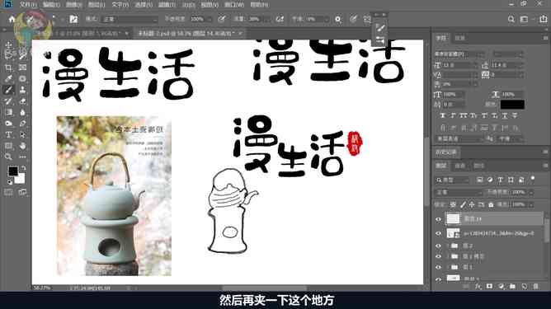Click the faux bold T button
Viewport: 551px width, 309px height.
(442, 115)
